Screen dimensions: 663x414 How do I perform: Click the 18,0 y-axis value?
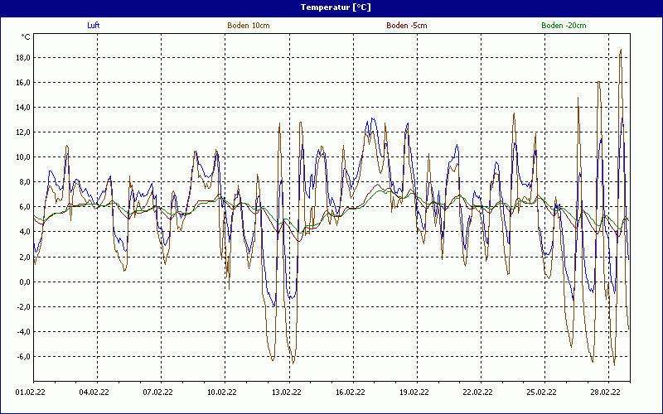23,58
